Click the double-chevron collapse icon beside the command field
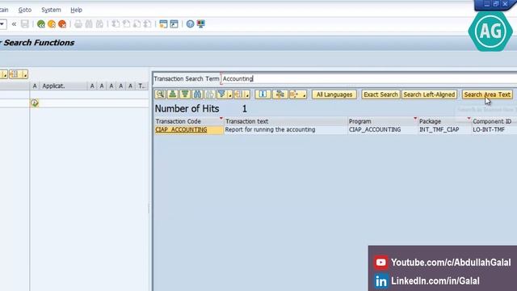The height and width of the screenshot is (291, 517). tap(14, 23)
